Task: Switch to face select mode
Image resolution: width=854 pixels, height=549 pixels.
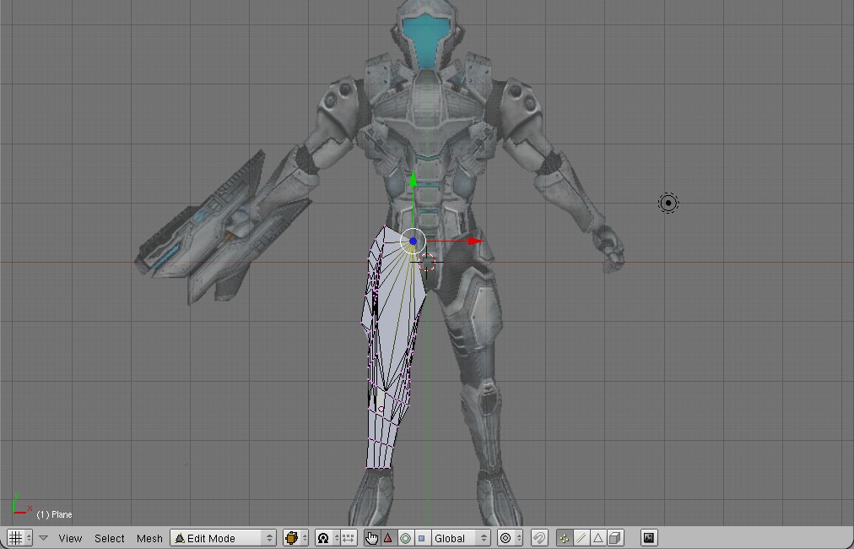Action: coord(598,538)
